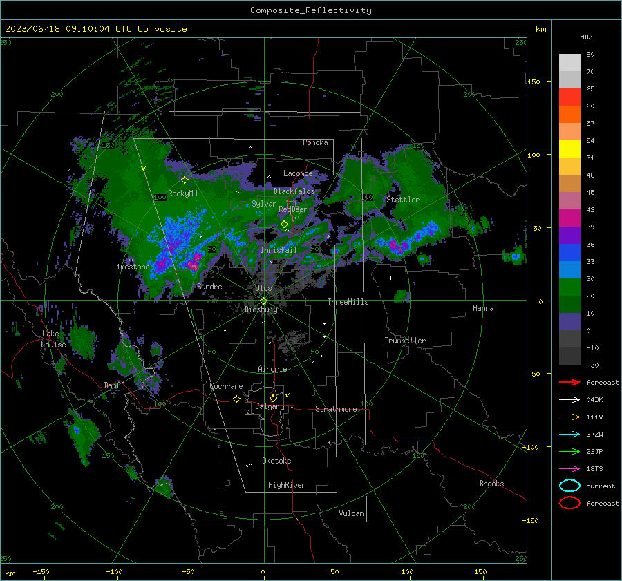The image size is (622, 581).
Task: Click the white 04DK arrow legend icon
Action: [x=569, y=399]
